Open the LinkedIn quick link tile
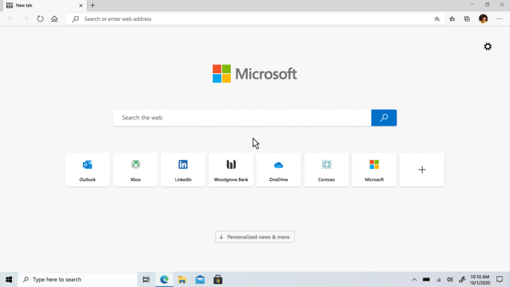510x287 pixels. coord(183,170)
